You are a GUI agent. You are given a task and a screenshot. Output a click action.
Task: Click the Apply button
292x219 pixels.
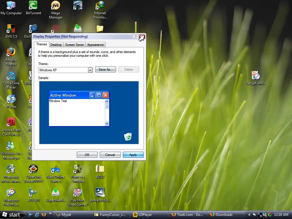point(133,155)
